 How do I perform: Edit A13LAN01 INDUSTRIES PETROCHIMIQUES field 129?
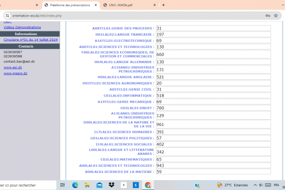(x=213, y=115)
